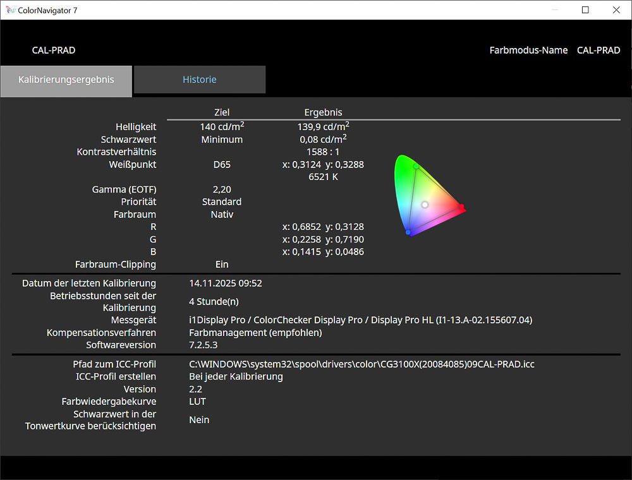Click the ColorNavigator 7 title bar icon
The image size is (632, 480).
[x=11, y=10]
